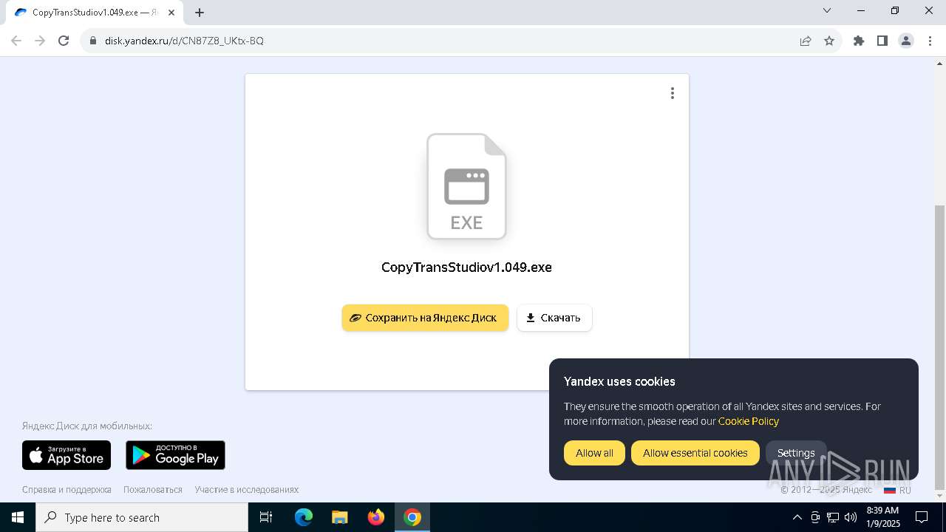
Task: Click the EXE file thumbnail
Action: 466,186
